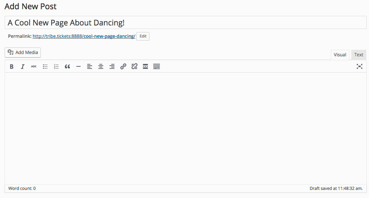Click the remove link icon
This screenshot has height=198, width=369.
(x=134, y=66)
